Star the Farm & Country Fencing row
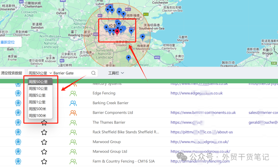 (x=44, y=161)
